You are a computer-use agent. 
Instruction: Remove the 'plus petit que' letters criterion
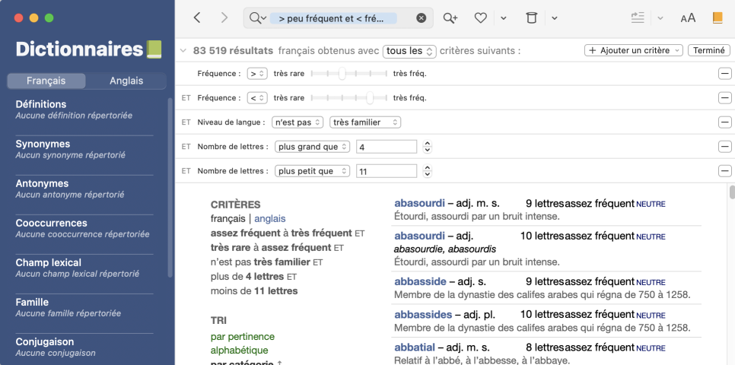724,171
